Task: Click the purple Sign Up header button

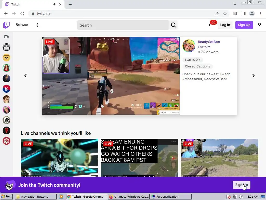Action: tap(244, 25)
